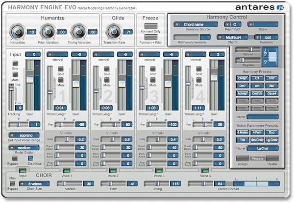Screen dimensions: 294x203
Task: Toggle the Formant Only freeze button
Action: click(x=151, y=26)
